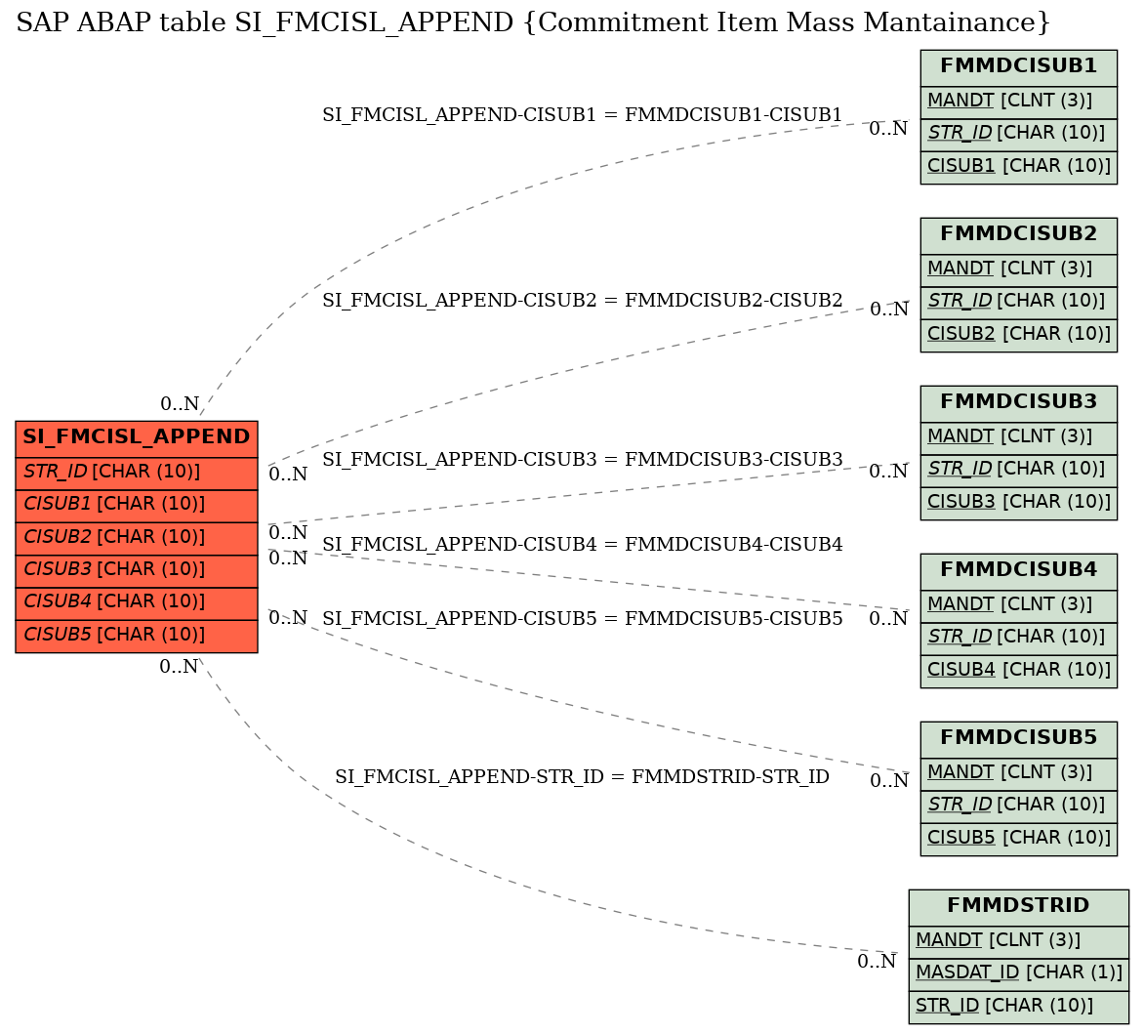Click MANDT field in FMMDSTRID table
The width and height of the screenshot is (1144, 1034).
[1018, 942]
